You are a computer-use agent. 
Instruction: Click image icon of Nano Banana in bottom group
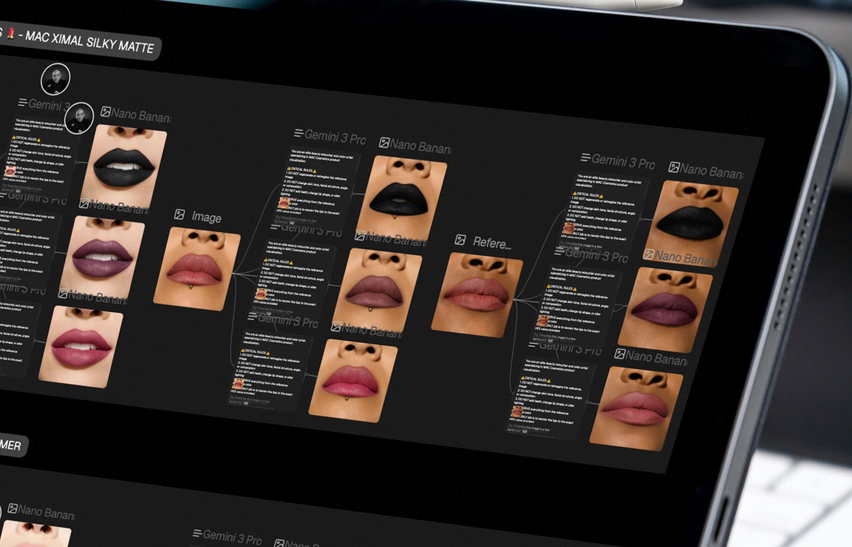(12, 508)
